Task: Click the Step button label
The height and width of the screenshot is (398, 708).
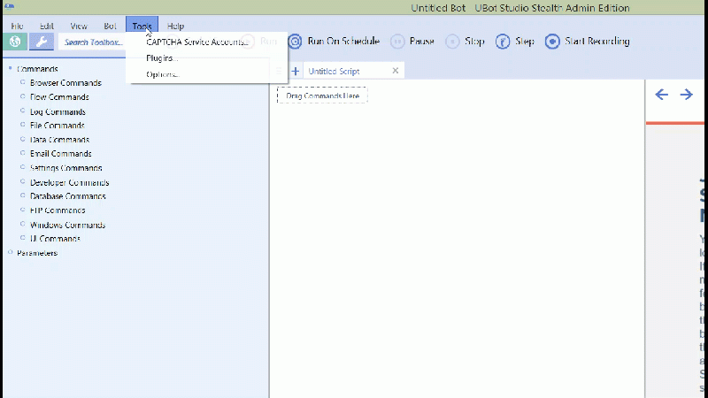Action: 525,41
